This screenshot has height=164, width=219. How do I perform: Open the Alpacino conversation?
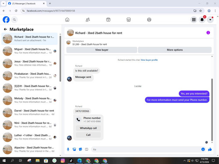[x=29, y=150]
